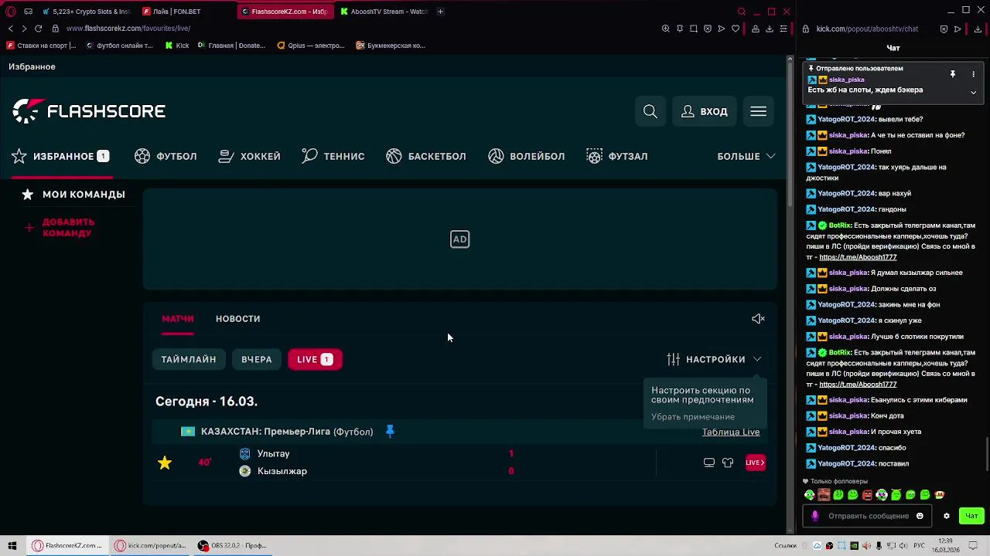Open the jersey lineup icon for the match
Viewport: 990px width, 556px height.
[x=728, y=463]
